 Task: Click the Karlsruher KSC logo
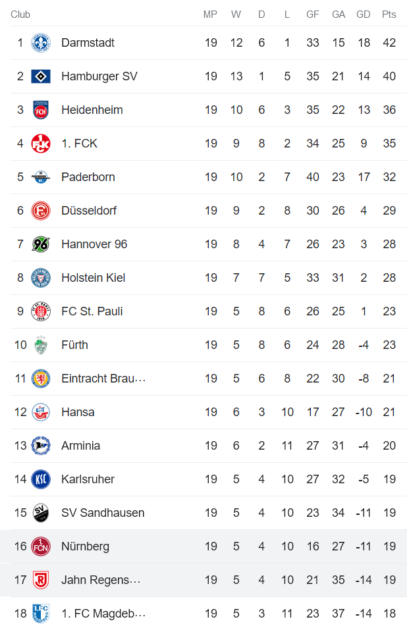[x=41, y=479]
